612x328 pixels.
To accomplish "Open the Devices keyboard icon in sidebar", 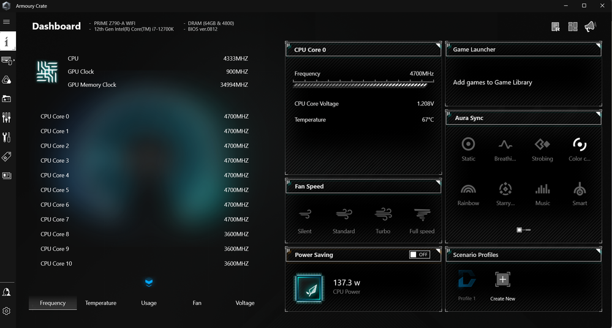I will [7, 61].
